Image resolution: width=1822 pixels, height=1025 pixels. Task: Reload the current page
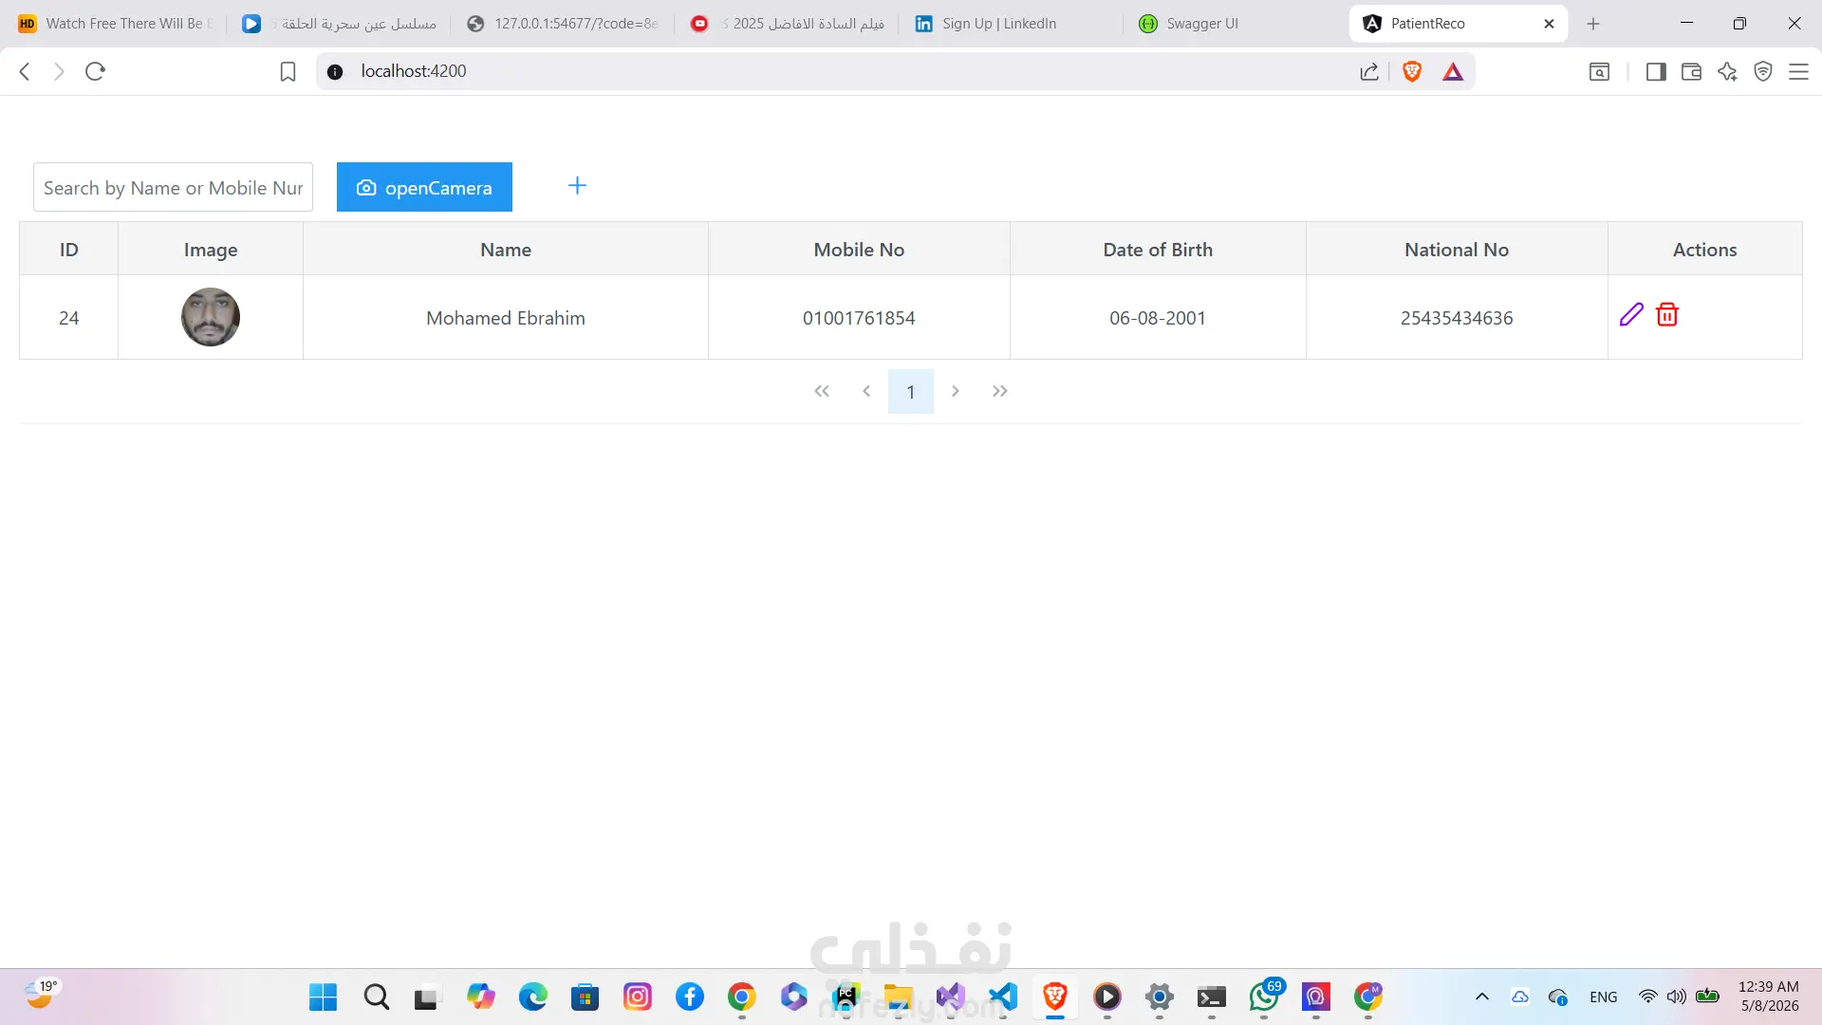(x=95, y=71)
